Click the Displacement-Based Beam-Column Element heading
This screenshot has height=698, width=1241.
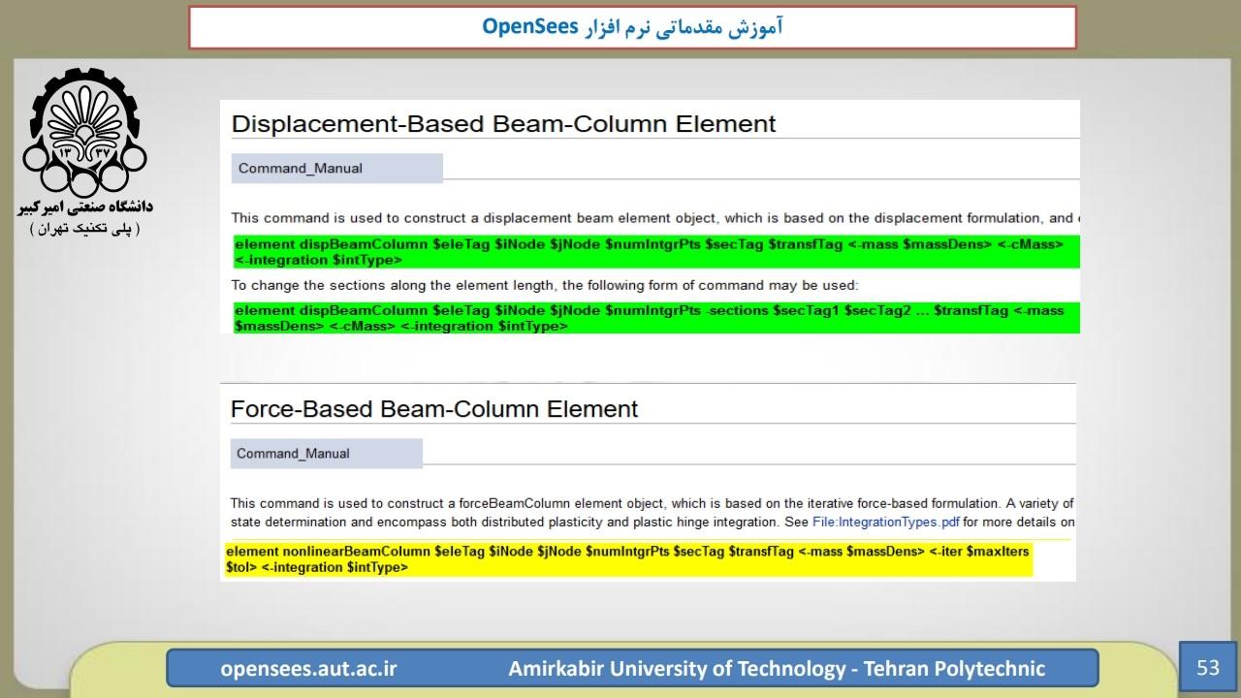pyautogui.click(x=503, y=124)
